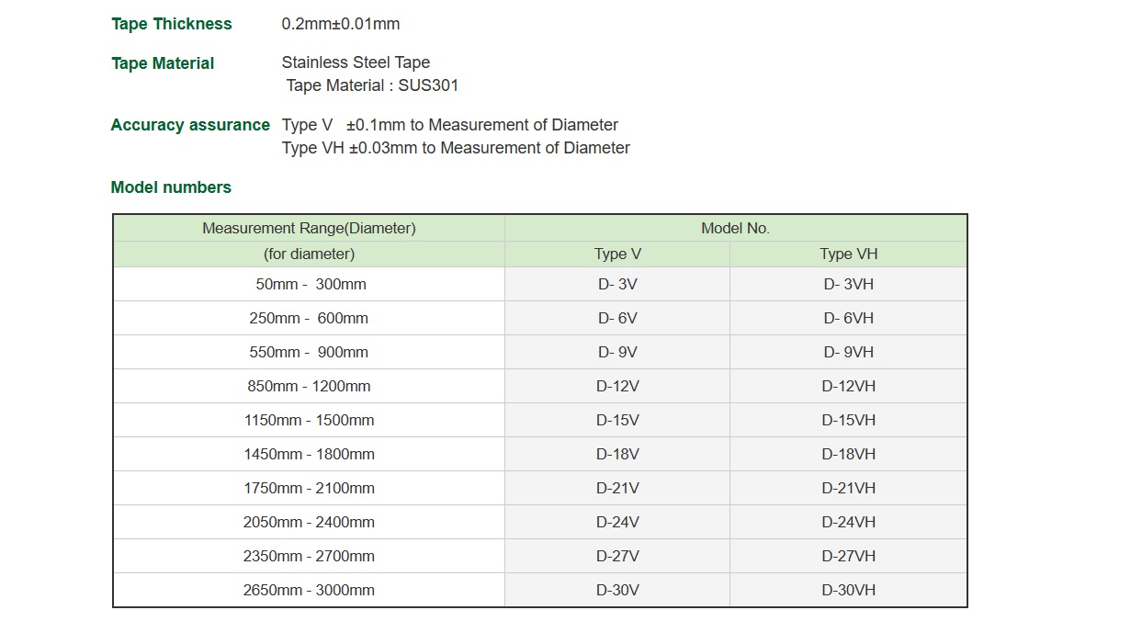Click the D-30VH model cell
Screen dimensions: 1142x633
848,591
